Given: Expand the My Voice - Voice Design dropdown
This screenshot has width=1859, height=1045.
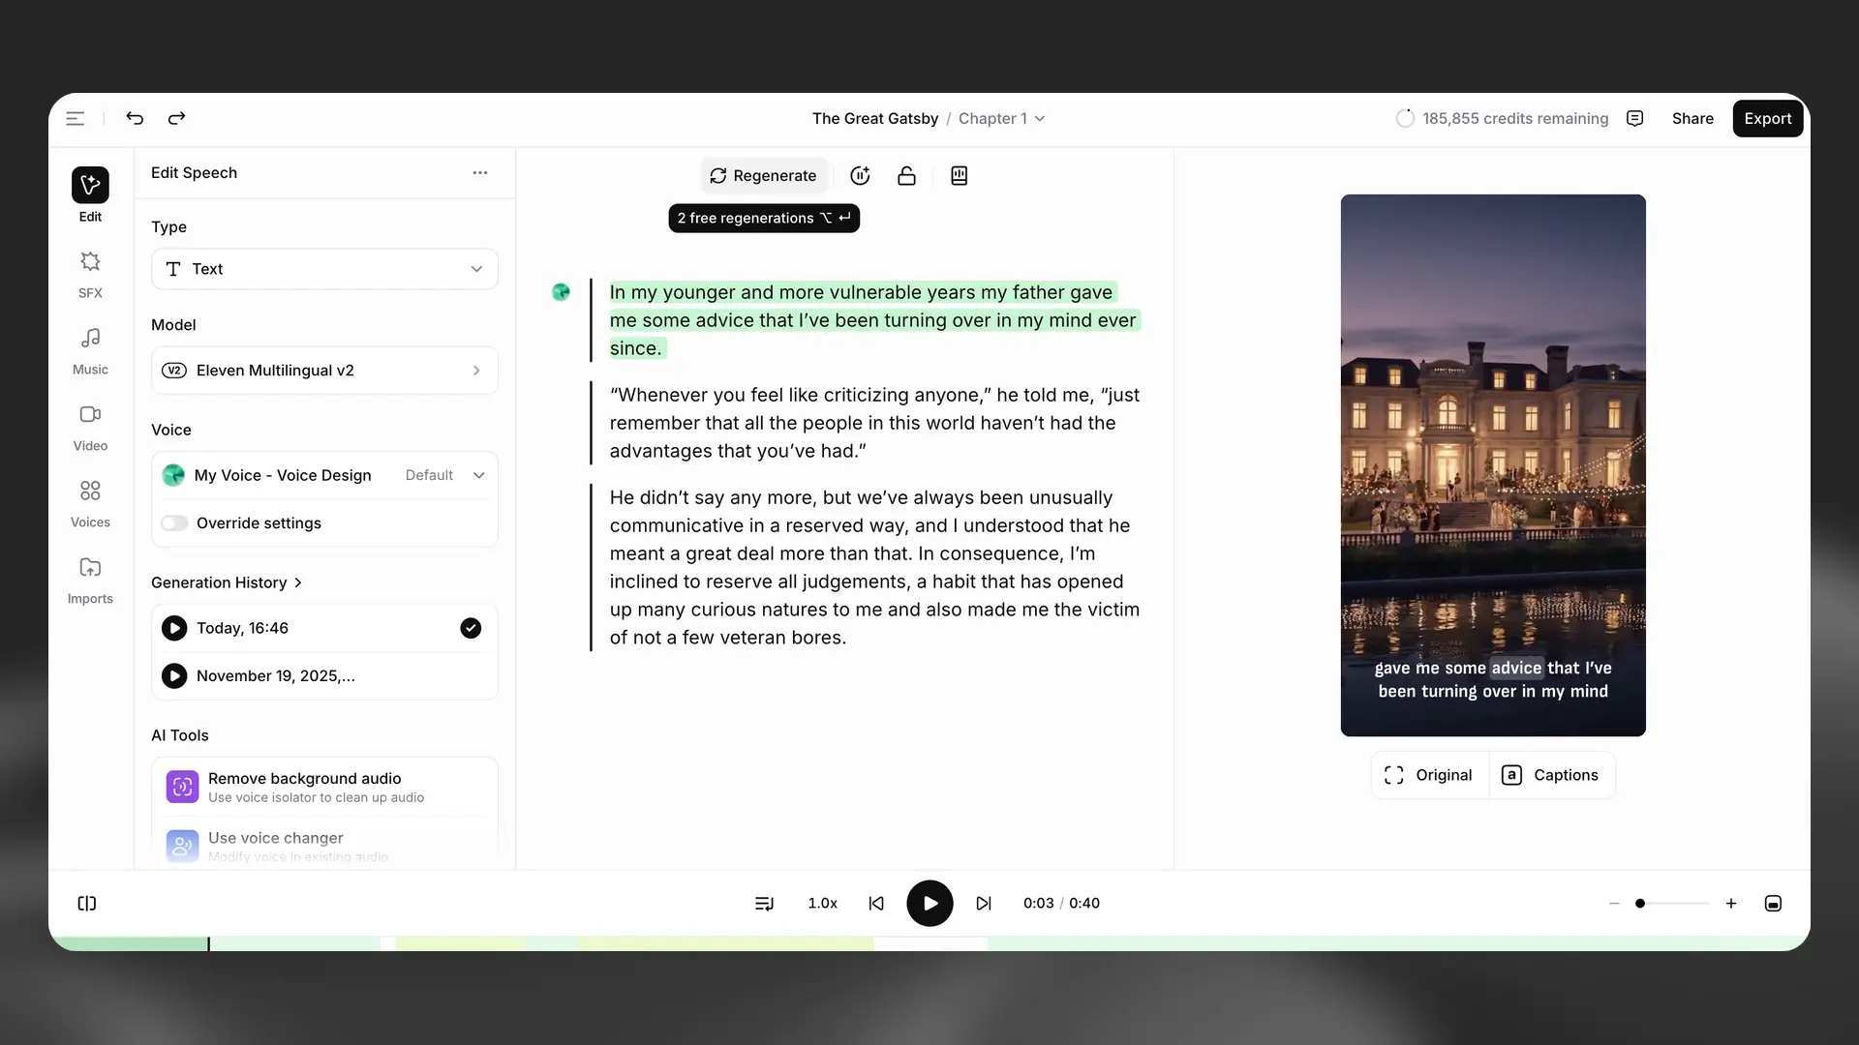Looking at the screenshot, I should (478, 475).
